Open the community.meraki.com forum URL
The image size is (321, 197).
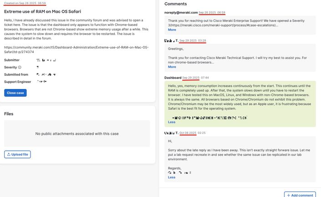tap(76, 49)
